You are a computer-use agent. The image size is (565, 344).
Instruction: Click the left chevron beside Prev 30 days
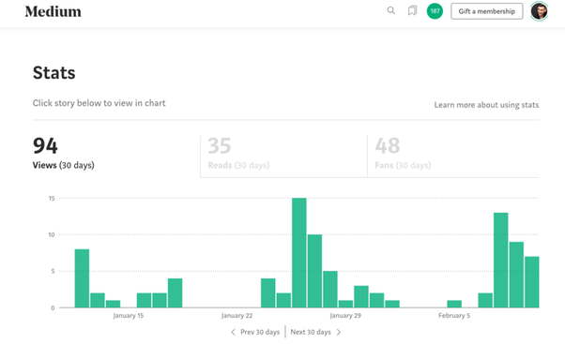pyautogui.click(x=233, y=332)
